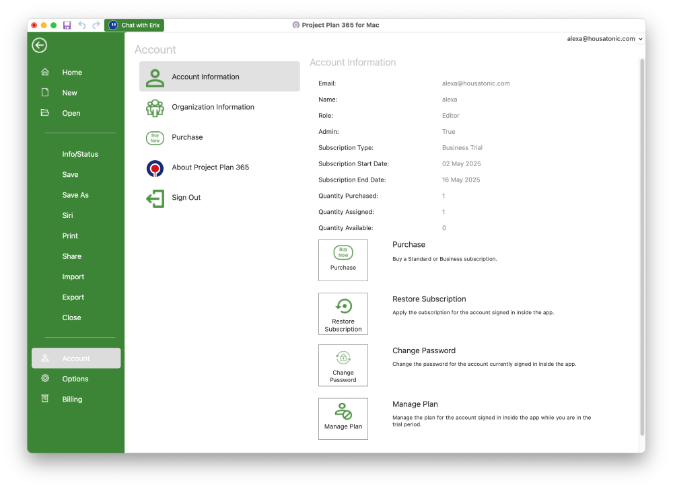Click the redo arrow in title bar
This screenshot has height=489, width=673.
coord(96,26)
